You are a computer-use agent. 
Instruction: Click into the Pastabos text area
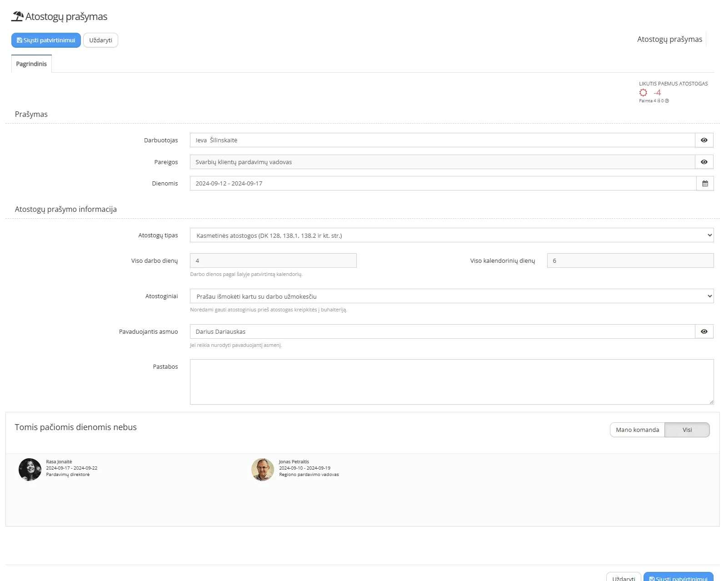tap(451, 382)
